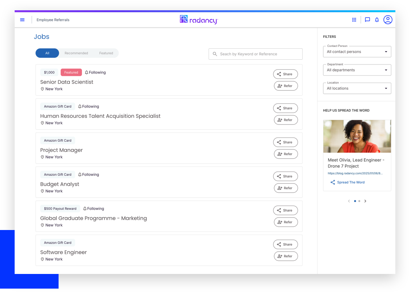Expand the Department filter dropdown

click(357, 70)
